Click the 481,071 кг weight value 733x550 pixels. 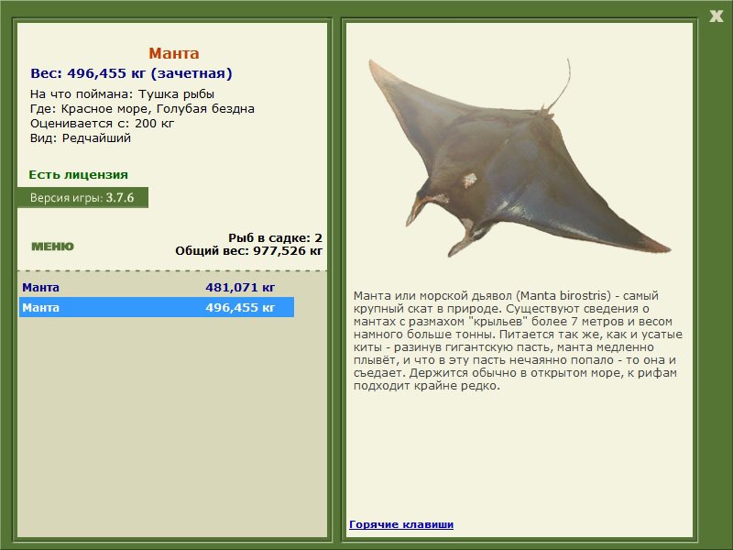coord(240,287)
